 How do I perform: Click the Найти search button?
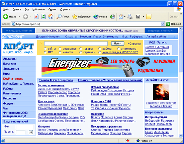pos(117,44)
